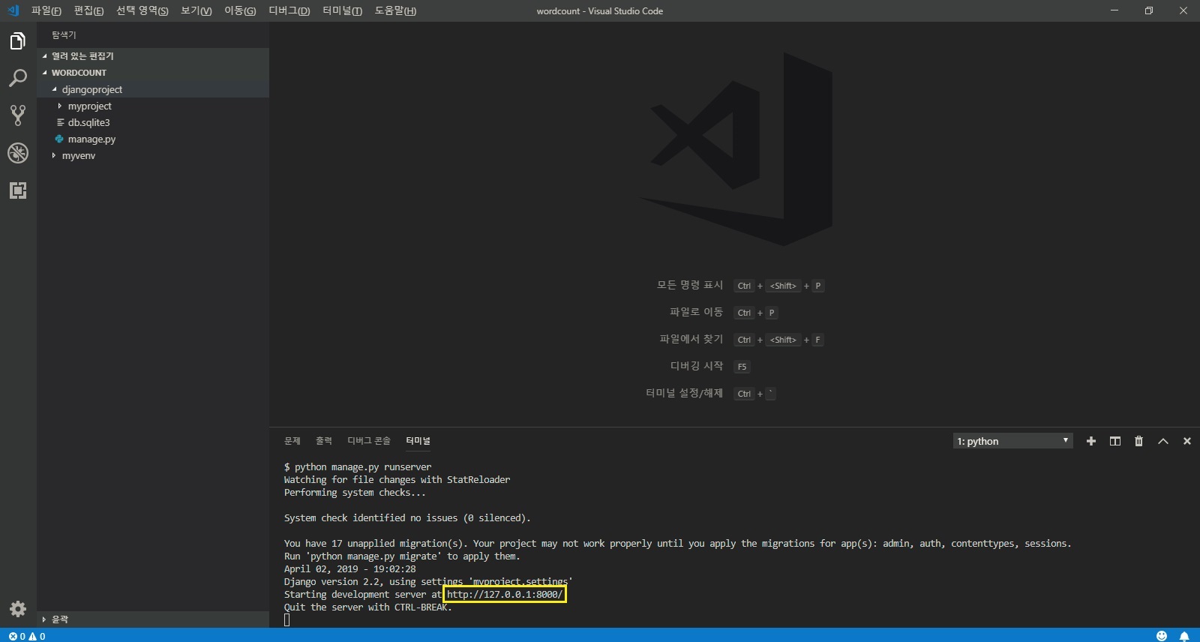Image resolution: width=1200 pixels, height=642 pixels.
Task: Click the window title 'wordcount - Visual Studio Code'
Action: click(600, 10)
